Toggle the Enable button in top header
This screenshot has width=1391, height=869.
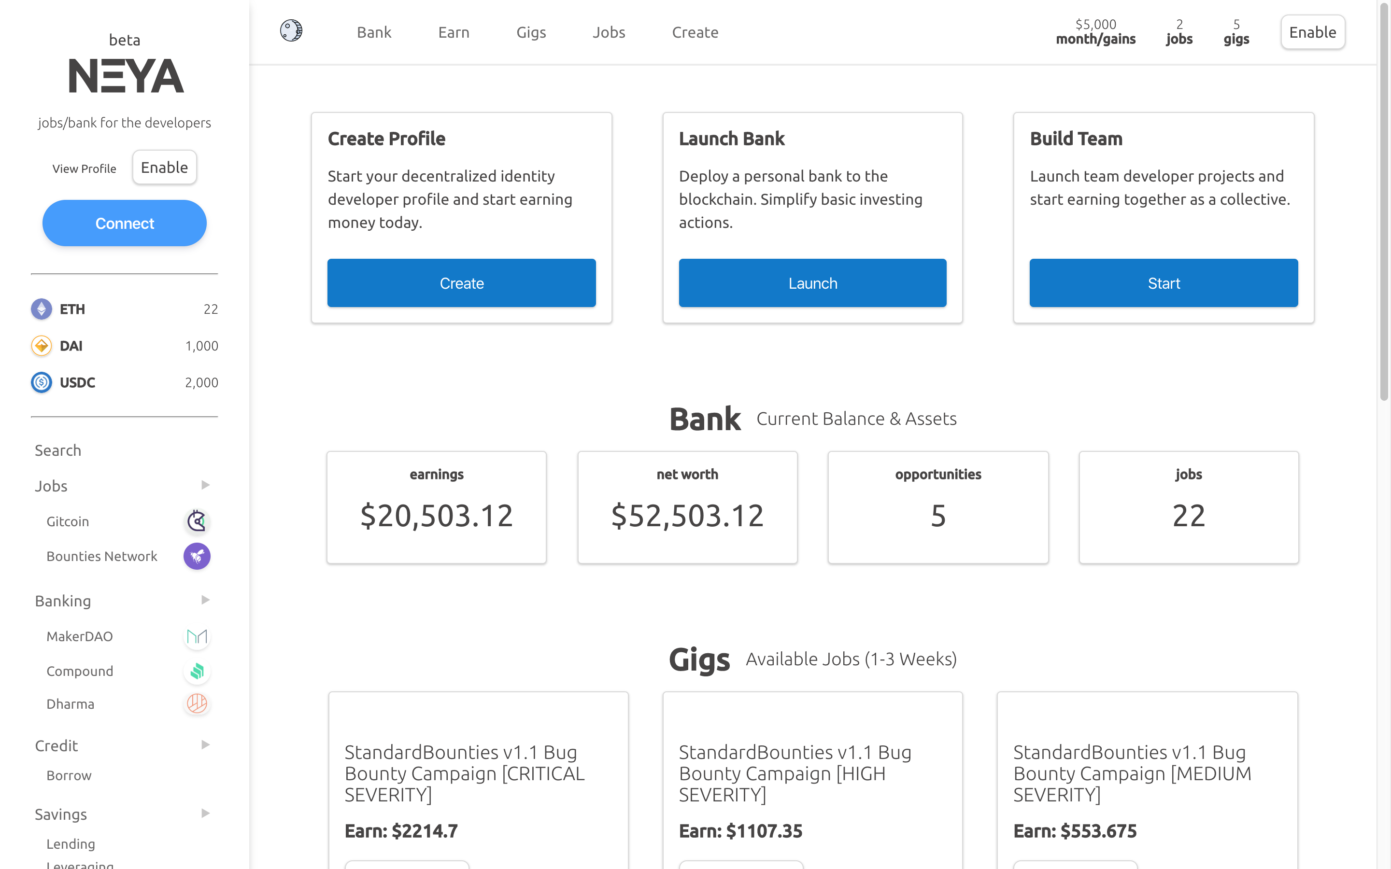1312,32
